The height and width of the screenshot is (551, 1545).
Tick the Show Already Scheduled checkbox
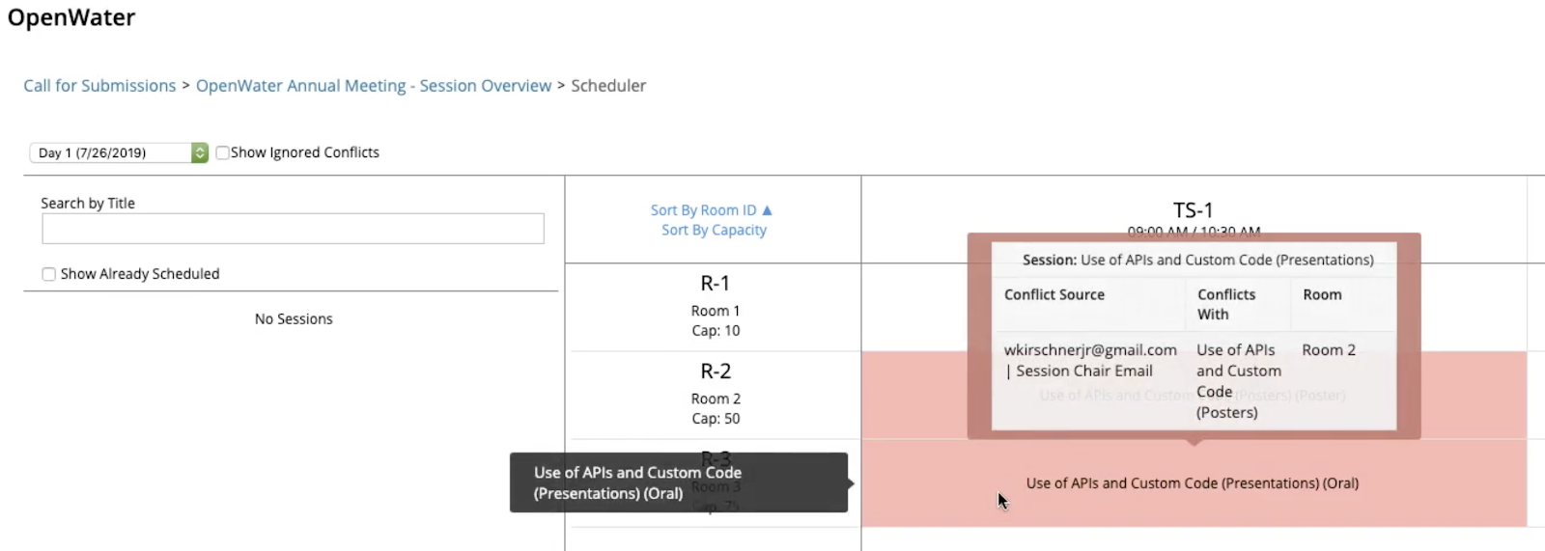(49, 274)
